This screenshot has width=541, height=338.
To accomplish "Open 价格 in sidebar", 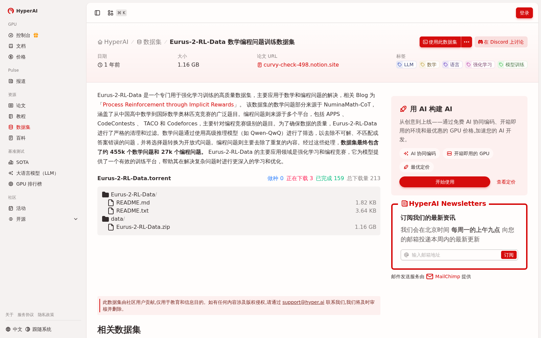I will click(x=43, y=57).
